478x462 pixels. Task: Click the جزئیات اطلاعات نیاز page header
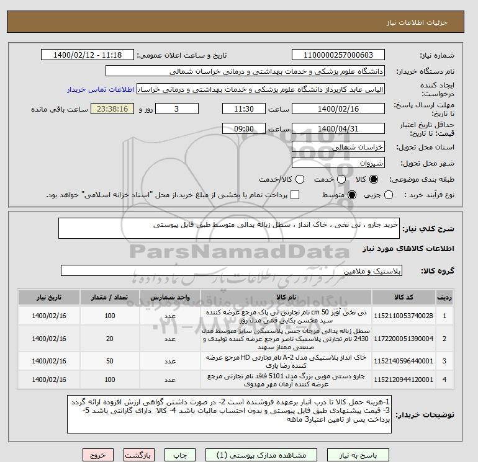coord(417,22)
